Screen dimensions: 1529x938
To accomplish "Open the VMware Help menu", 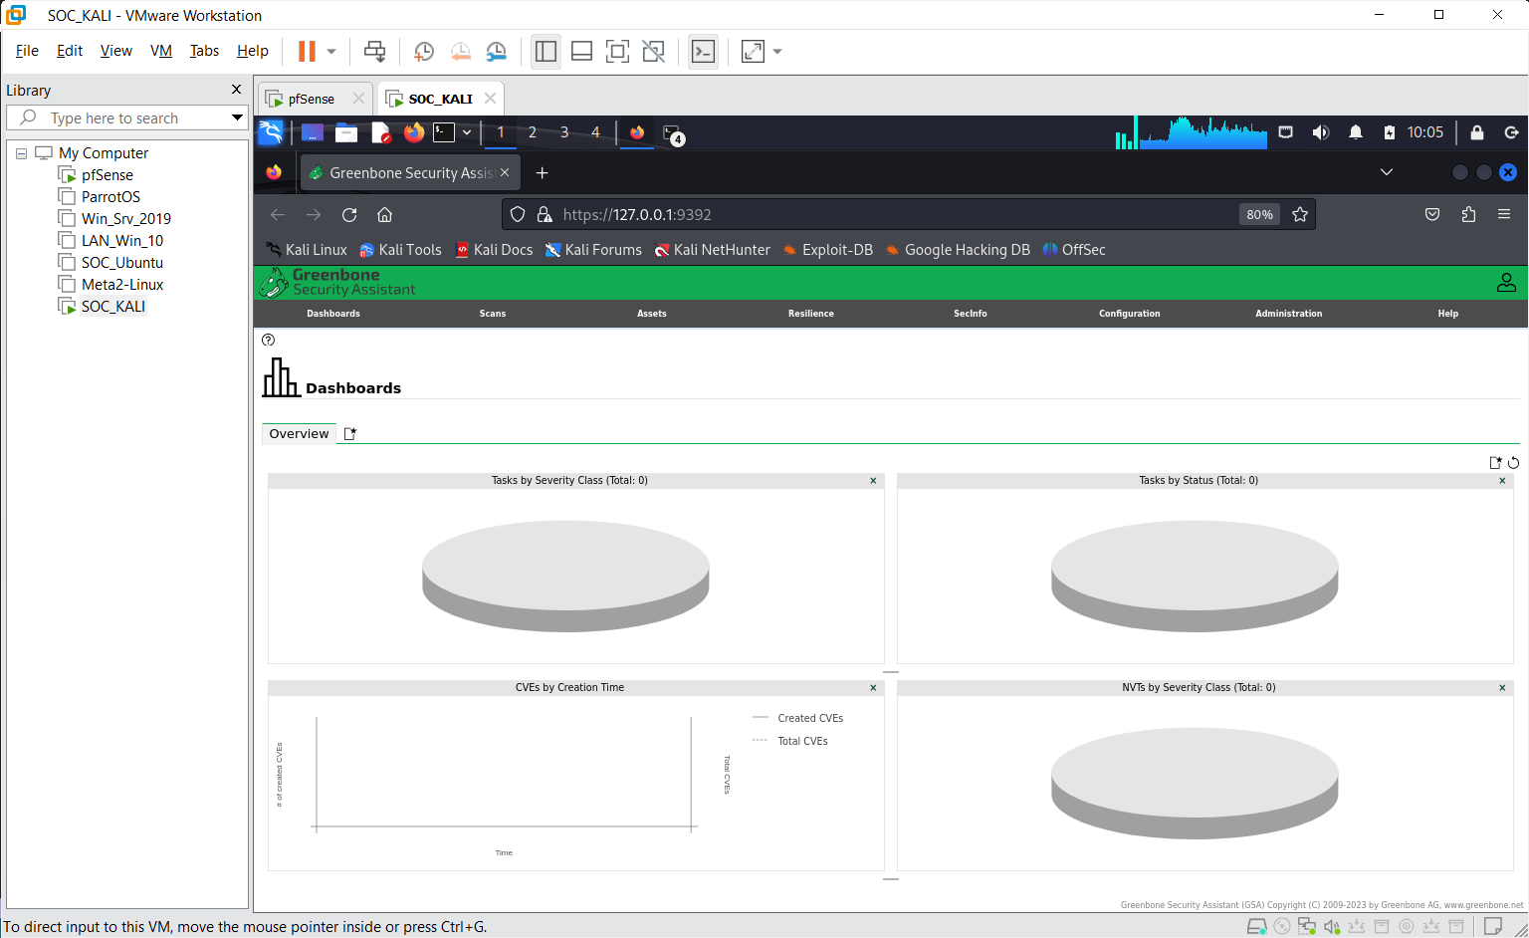I will [252, 51].
